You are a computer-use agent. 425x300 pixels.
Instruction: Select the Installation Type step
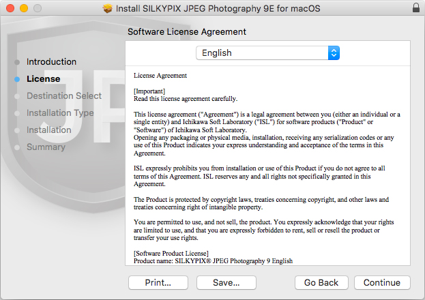(x=60, y=112)
